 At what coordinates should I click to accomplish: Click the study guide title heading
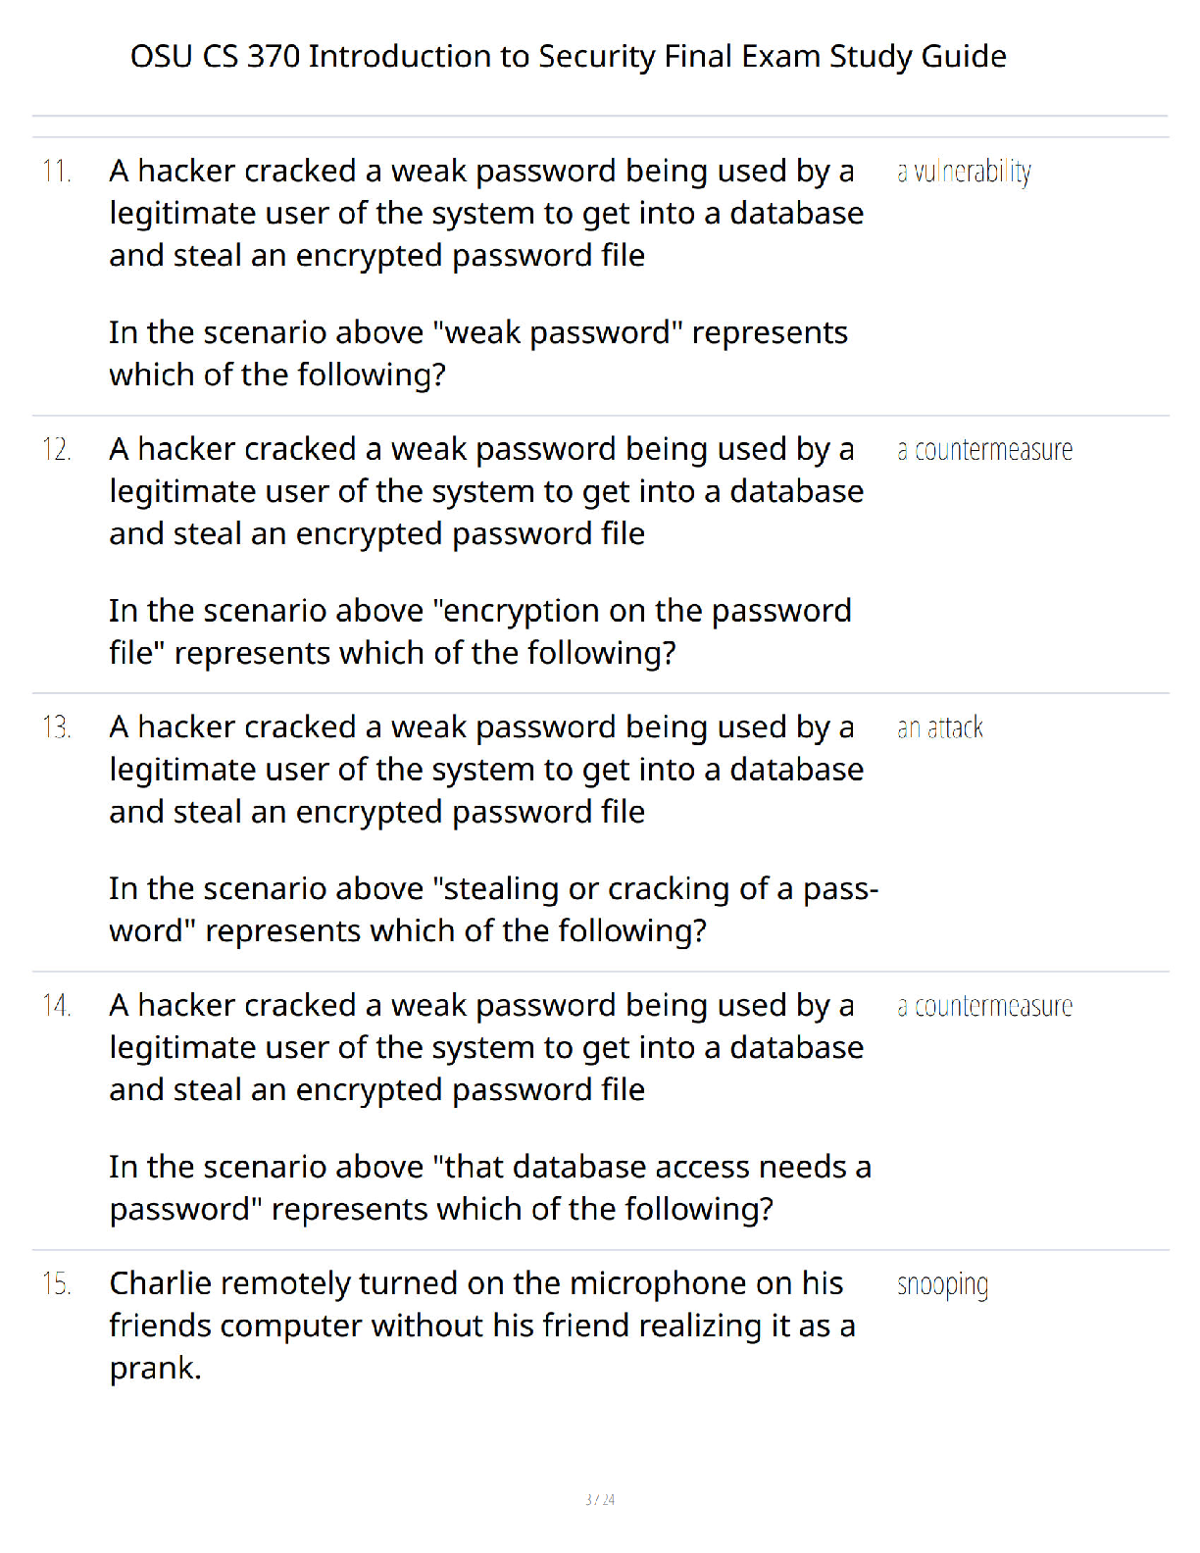tap(568, 57)
